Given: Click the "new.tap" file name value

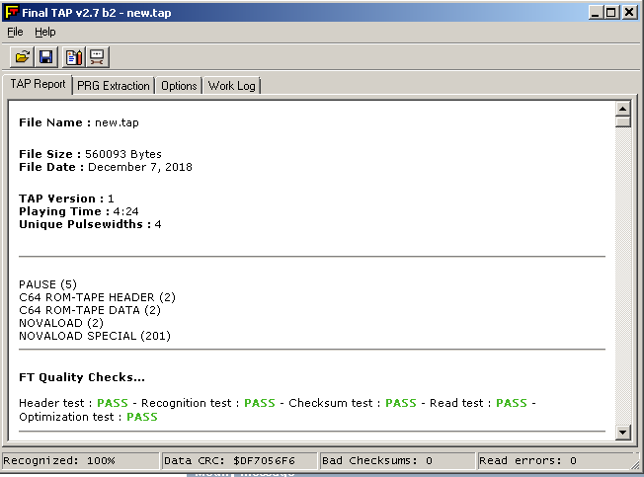Looking at the screenshot, I should (x=117, y=122).
